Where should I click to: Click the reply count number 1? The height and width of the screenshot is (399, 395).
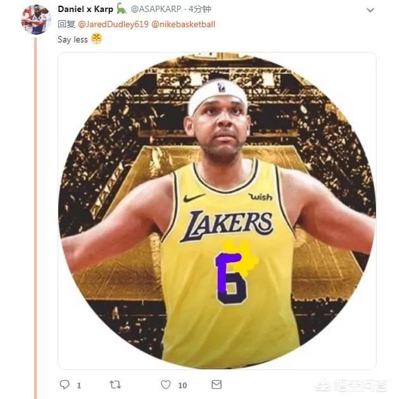click(x=79, y=385)
